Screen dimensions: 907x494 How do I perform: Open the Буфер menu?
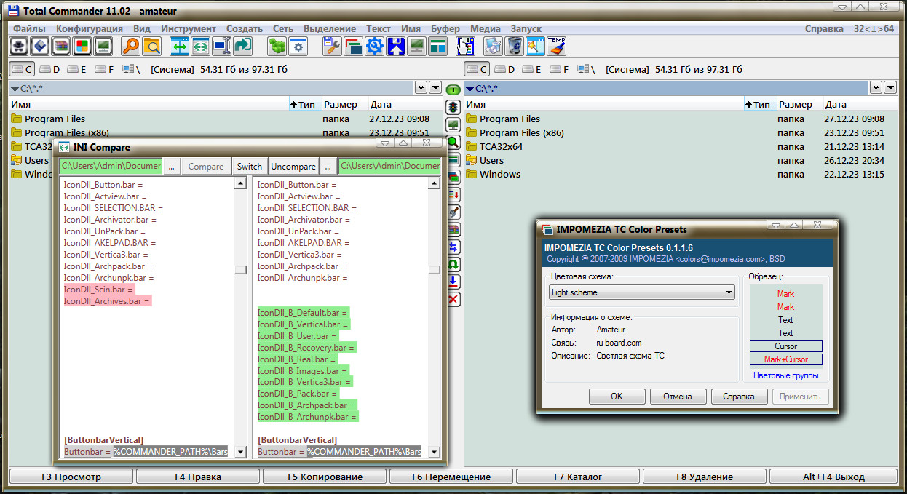click(x=445, y=28)
